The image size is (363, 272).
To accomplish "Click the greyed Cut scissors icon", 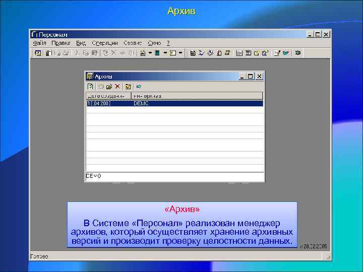I will [78, 53].
